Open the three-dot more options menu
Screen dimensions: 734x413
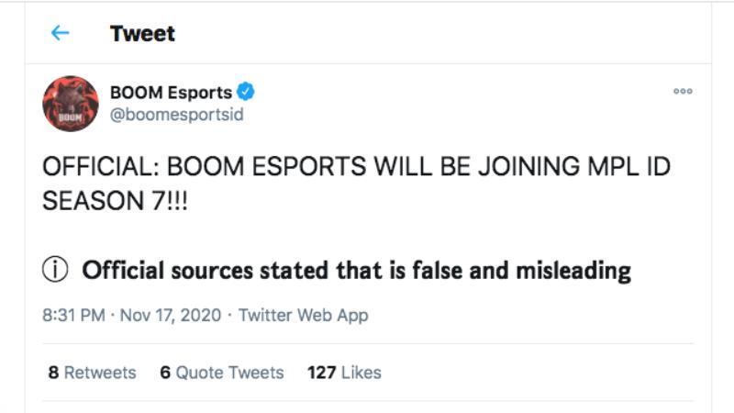683,91
